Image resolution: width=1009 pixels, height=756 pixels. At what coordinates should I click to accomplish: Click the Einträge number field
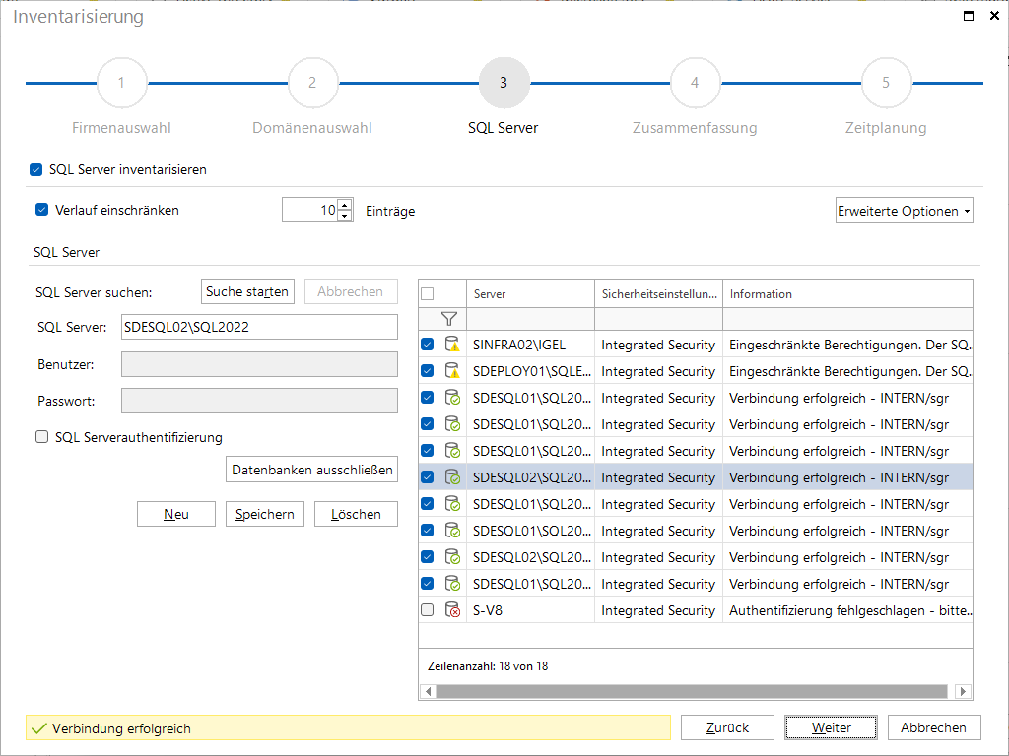pyautogui.click(x=310, y=210)
